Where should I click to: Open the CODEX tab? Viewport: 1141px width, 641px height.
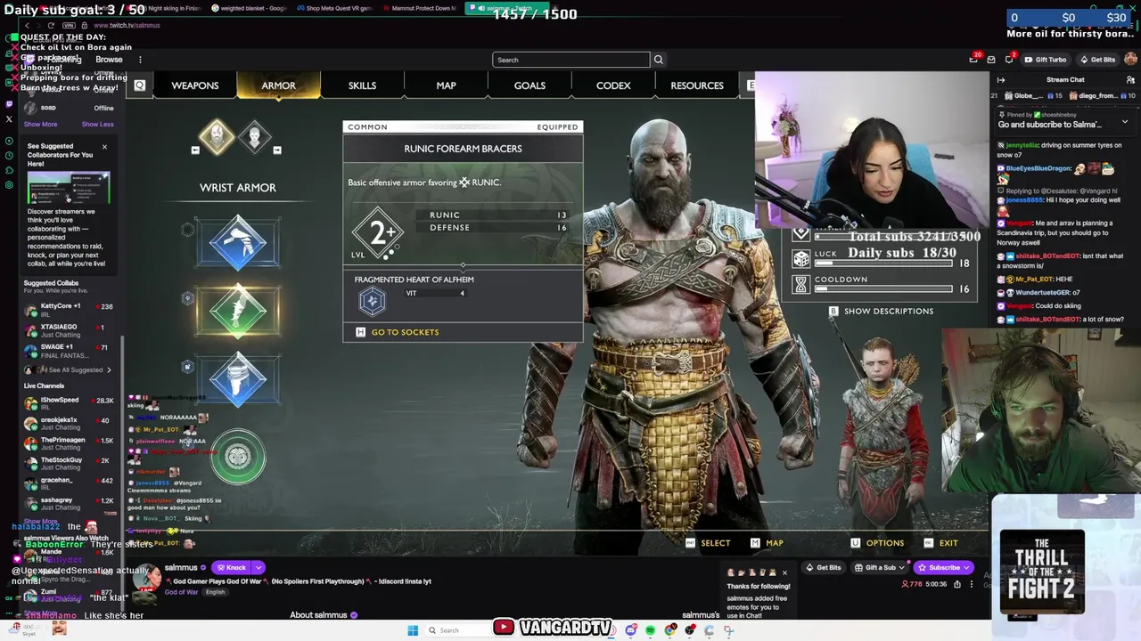(x=613, y=85)
